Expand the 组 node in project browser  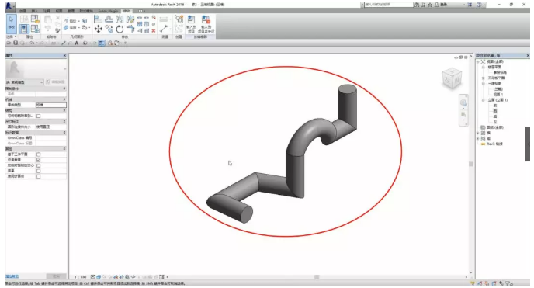pos(478,138)
